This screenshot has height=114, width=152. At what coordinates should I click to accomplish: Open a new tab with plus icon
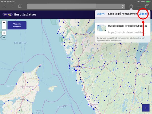139,6
